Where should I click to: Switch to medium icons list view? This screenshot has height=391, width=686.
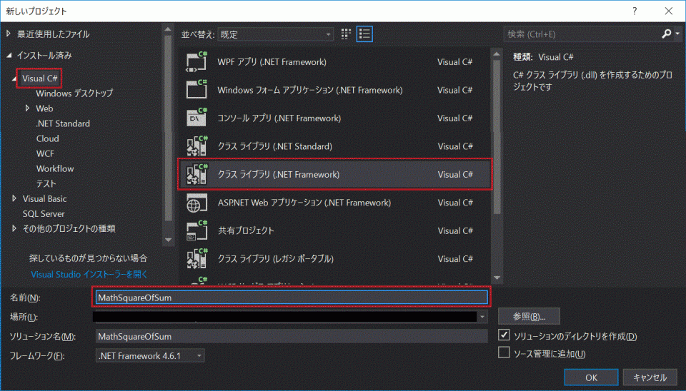pos(364,34)
